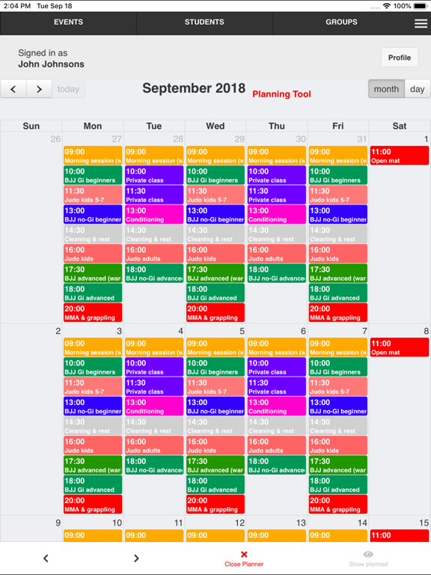The height and width of the screenshot is (575, 431).
Task: Switch to day view
Action: (418, 89)
